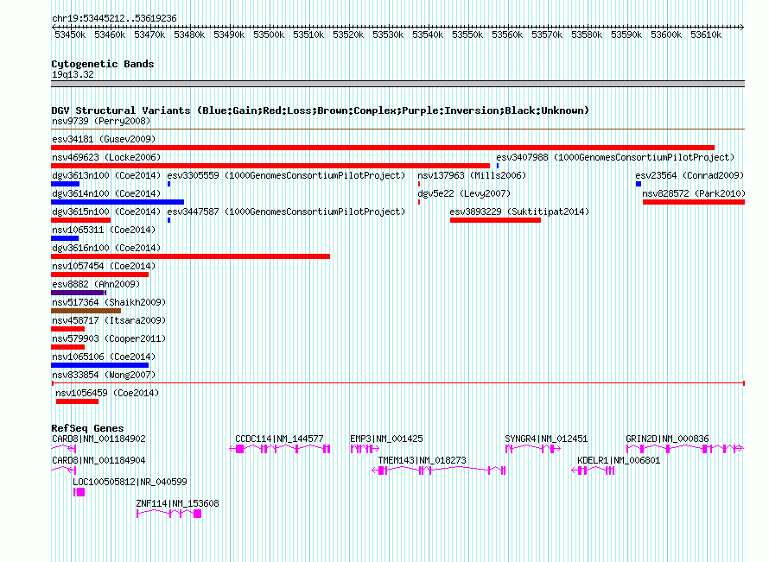Open the esv3305559 variant label
Viewport: 769px width, 562px height.
[x=286, y=175]
